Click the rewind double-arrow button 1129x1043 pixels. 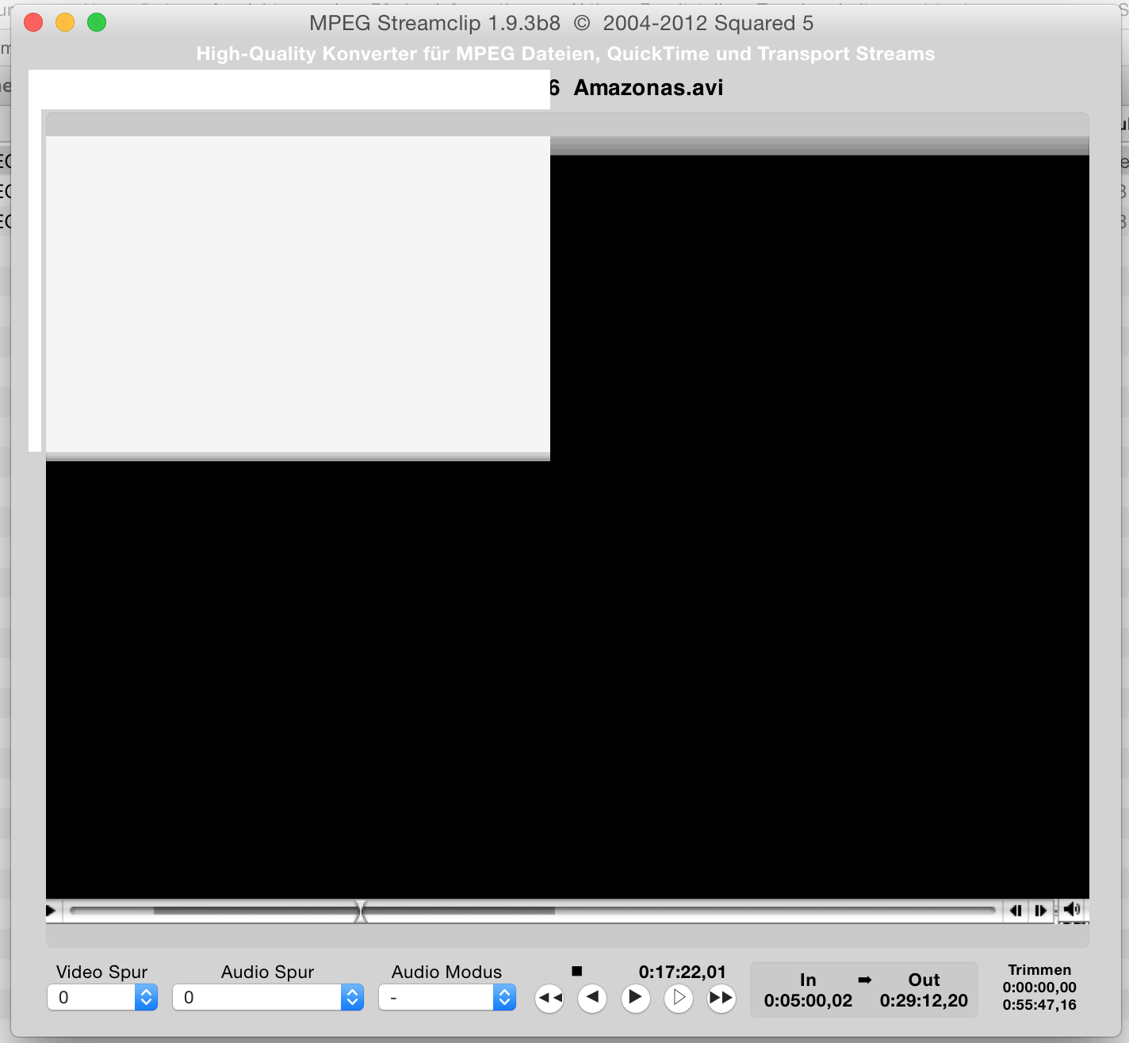(549, 998)
